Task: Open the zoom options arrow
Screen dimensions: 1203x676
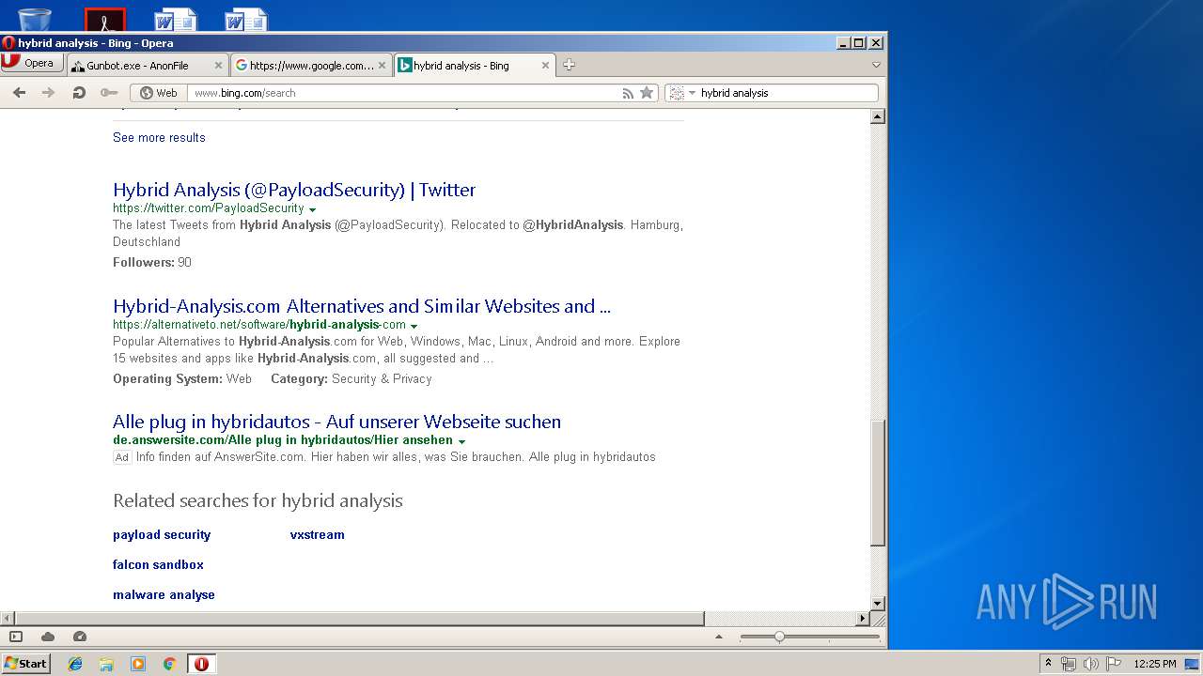Action: pos(719,637)
